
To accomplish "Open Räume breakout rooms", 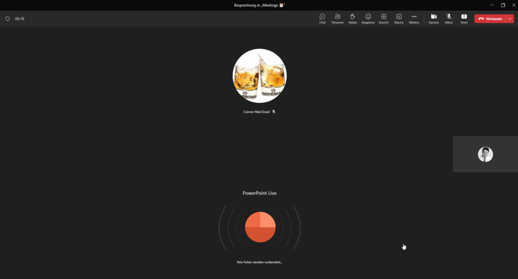I will 399,19.
